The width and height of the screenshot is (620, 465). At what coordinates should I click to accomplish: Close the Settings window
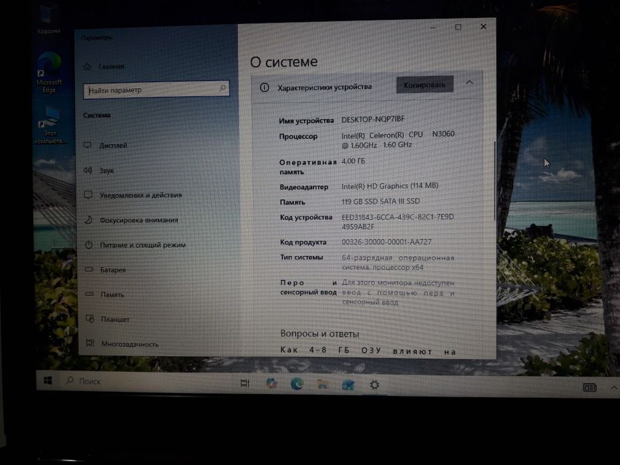point(483,27)
